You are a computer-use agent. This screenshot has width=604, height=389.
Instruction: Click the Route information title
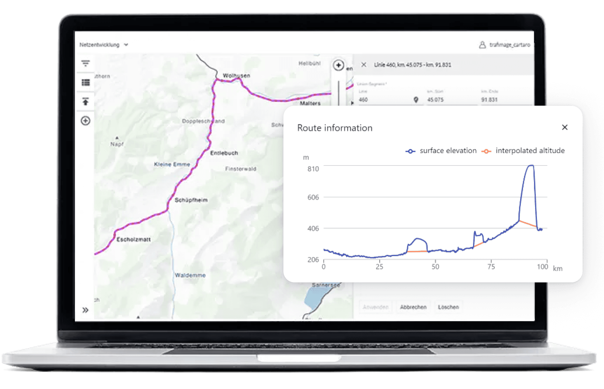point(335,128)
